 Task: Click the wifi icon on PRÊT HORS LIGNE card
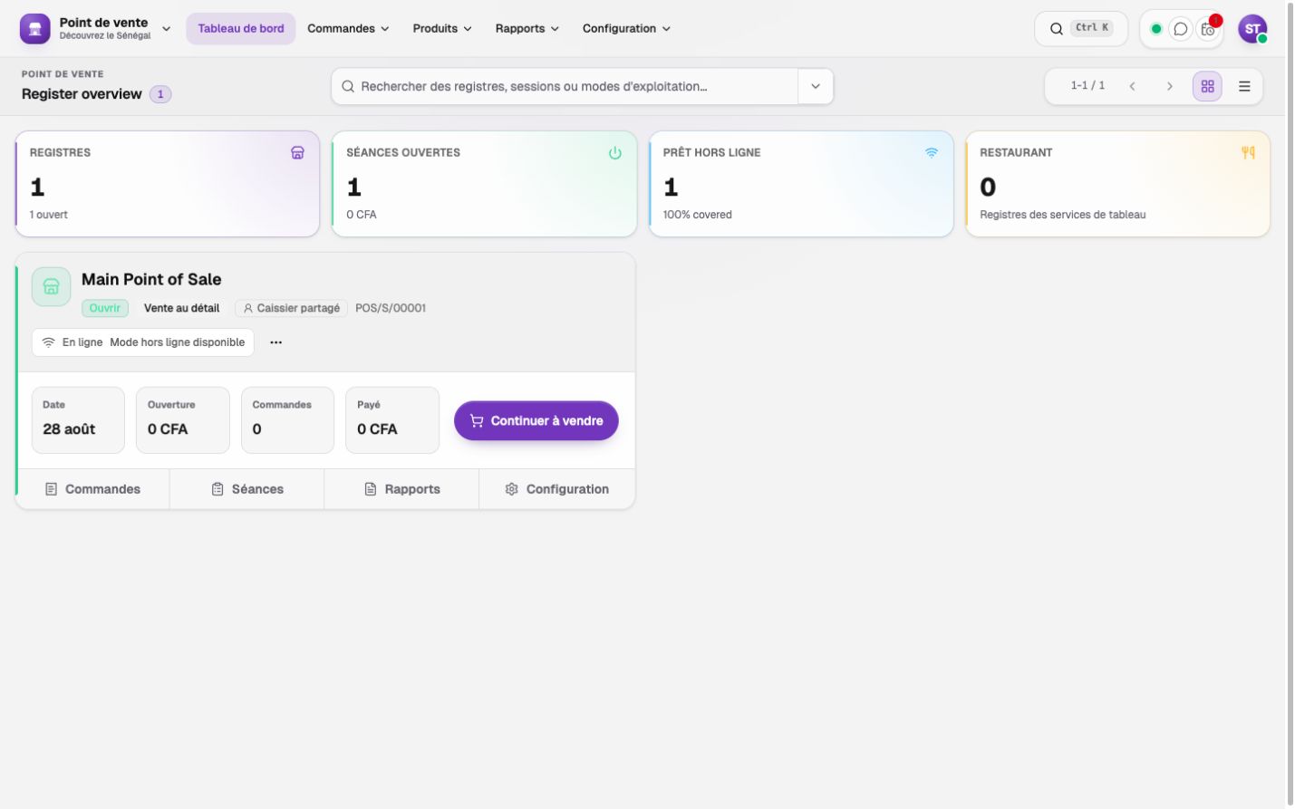932,153
